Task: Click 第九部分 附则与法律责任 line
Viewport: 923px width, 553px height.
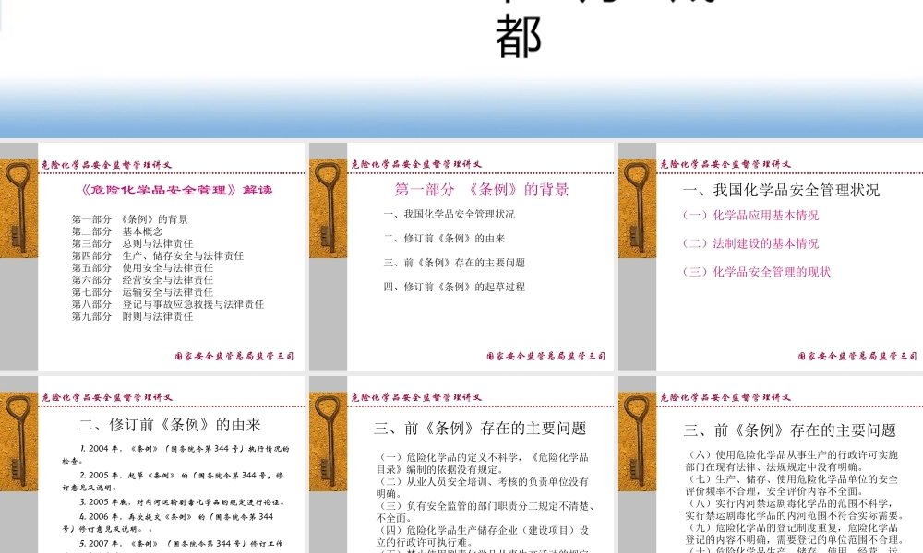Action: pos(132,316)
